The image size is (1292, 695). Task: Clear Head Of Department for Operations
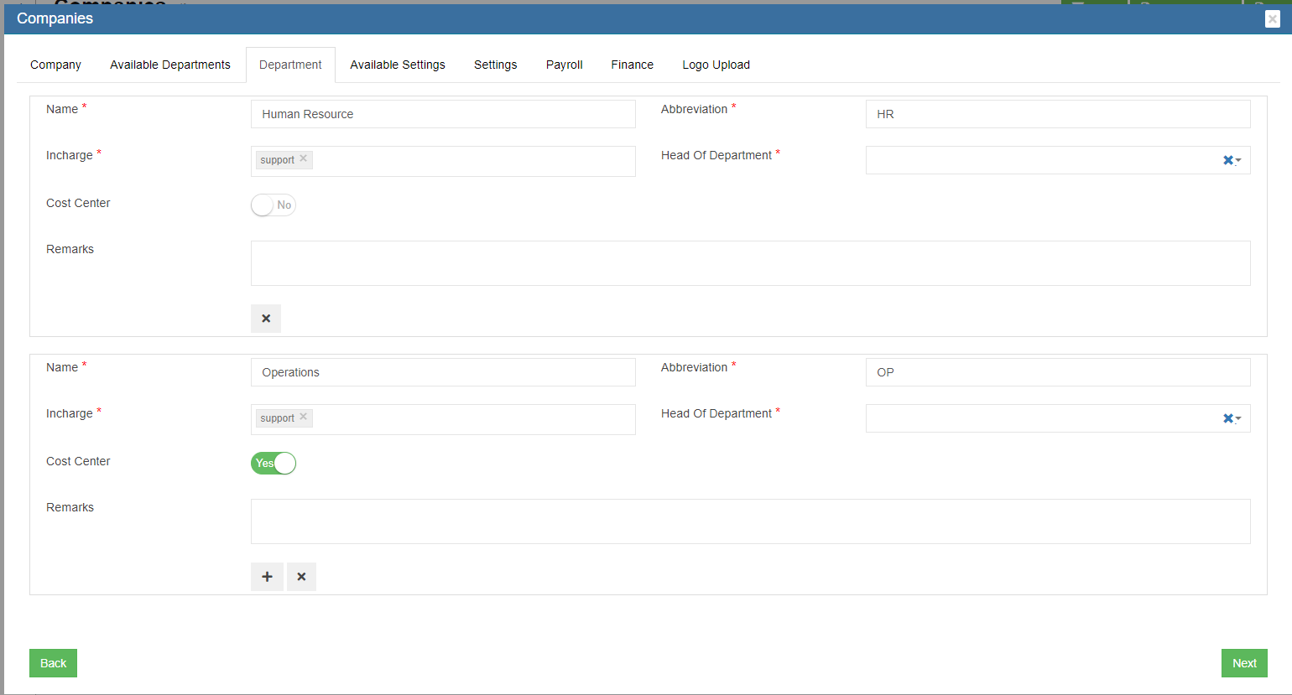1227,418
